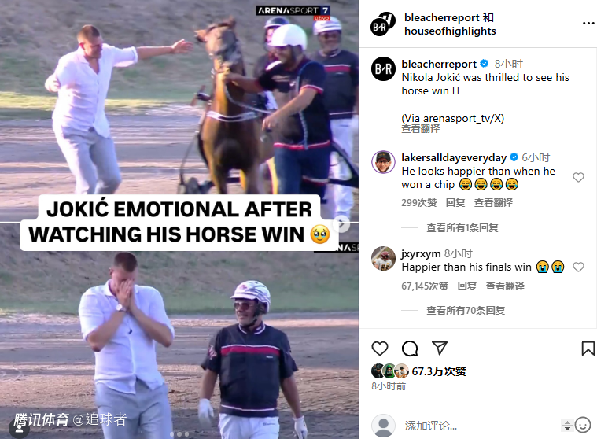Save post with bookmark icon
The height and width of the screenshot is (439, 597).
click(588, 348)
